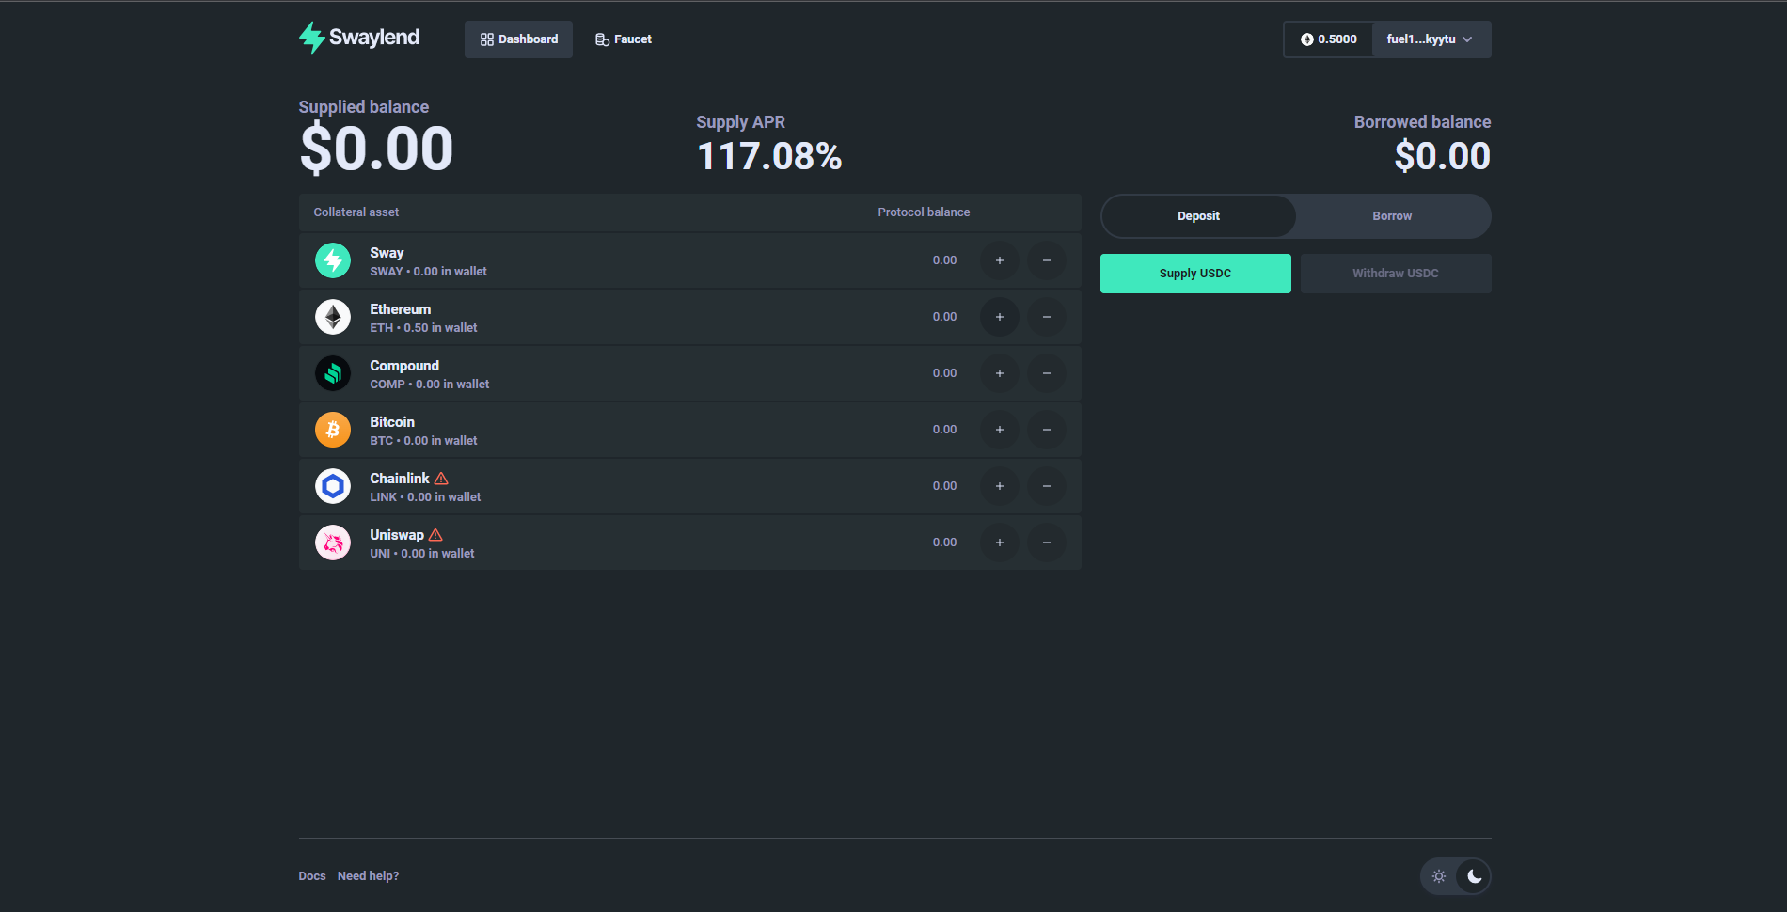The height and width of the screenshot is (912, 1787).
Task: Click the Bitcoin asset name
Action: tap(392, 422)
